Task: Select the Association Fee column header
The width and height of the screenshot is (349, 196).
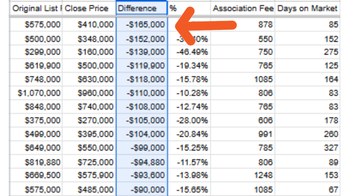Action: 243,8
